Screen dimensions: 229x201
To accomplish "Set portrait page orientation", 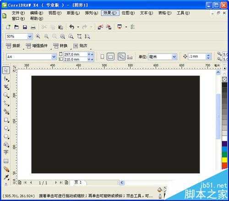I will click(x=103, y=57).
